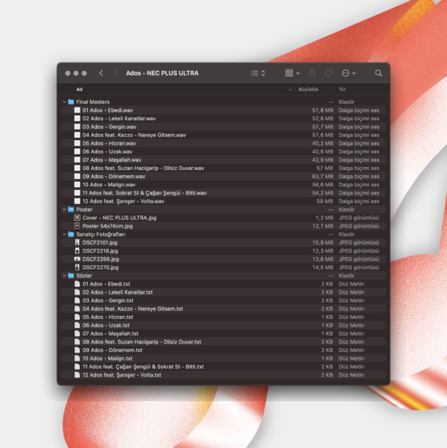This screenshot has width=447, height=448.
Task: Click the Tags icon in toolbar
Action: tap(328, 73)
